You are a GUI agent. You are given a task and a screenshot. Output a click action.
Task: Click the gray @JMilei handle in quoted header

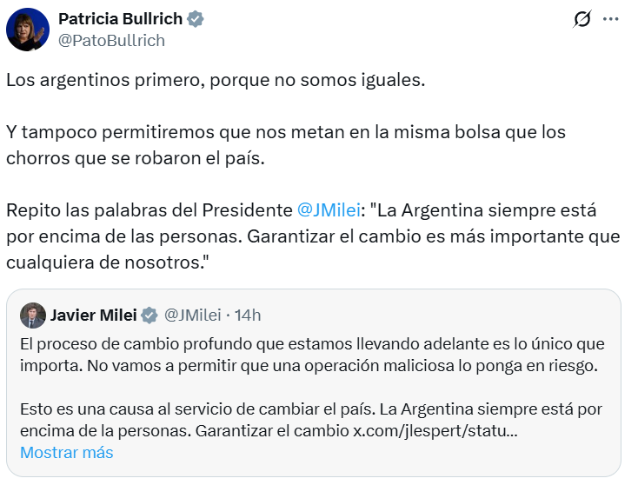[192, 315]
